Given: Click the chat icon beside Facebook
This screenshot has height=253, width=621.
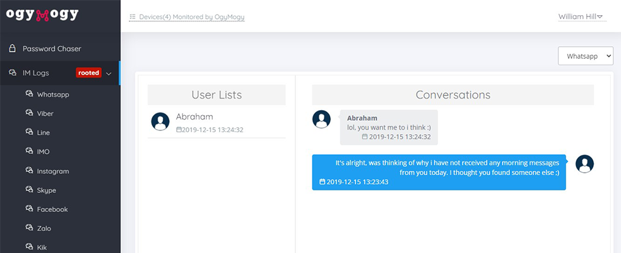Looking at the screenshot, I should pos(29,208).
